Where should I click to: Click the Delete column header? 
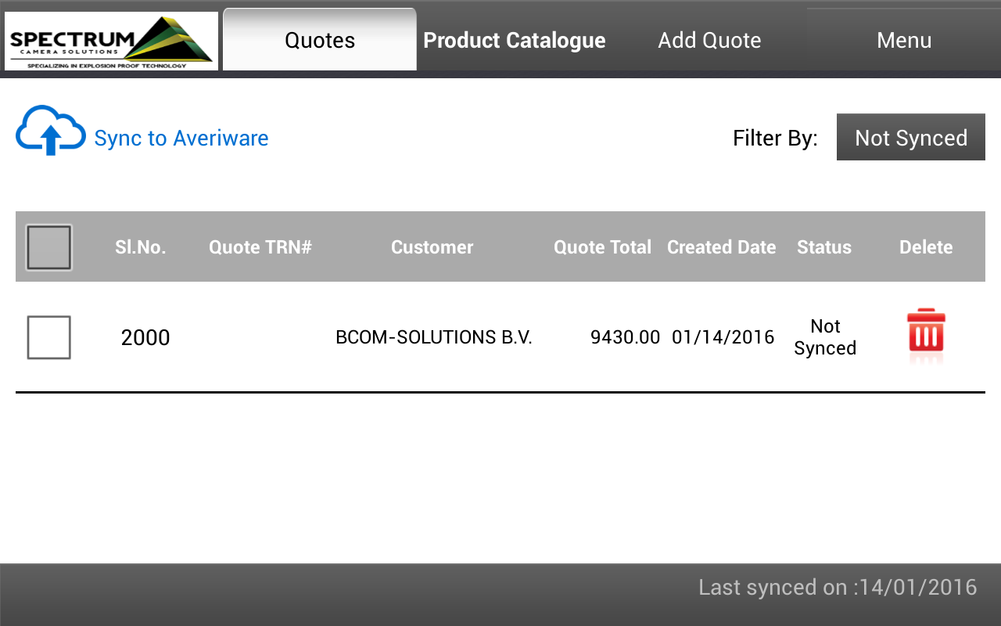tap(926, 247)
